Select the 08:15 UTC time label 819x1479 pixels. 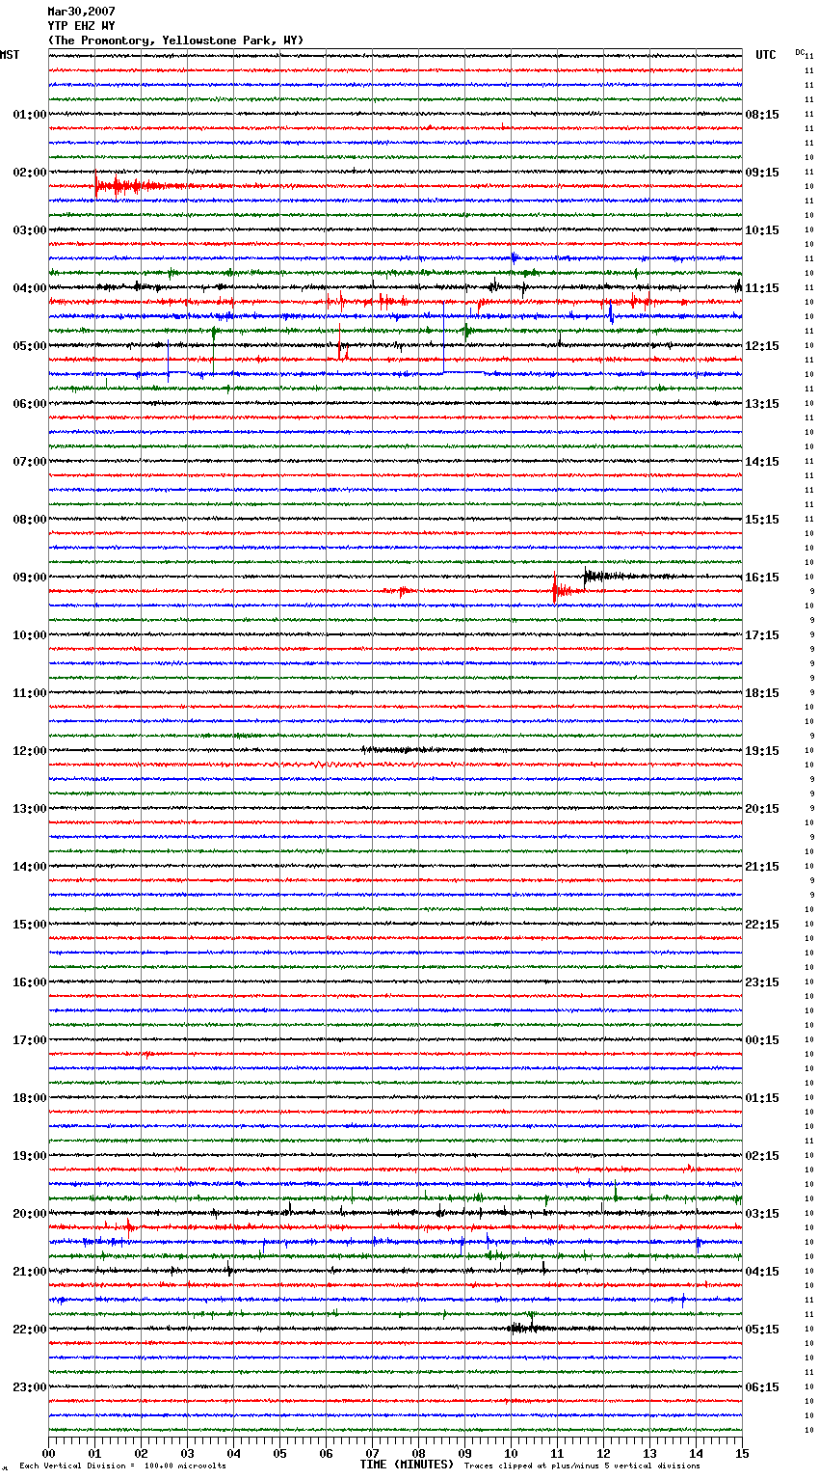click(761, 115)
